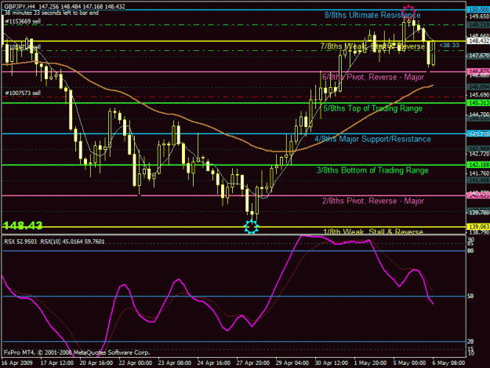The image size is (490, 368).
Task: Click the 141.760 value on the price scale
Action: tap(479, 173)
